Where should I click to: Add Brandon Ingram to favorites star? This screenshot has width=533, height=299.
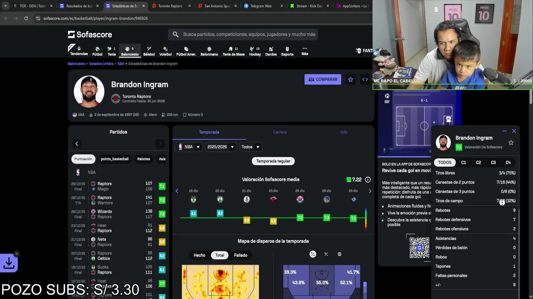pyautogui.click(x=351, y=79)
